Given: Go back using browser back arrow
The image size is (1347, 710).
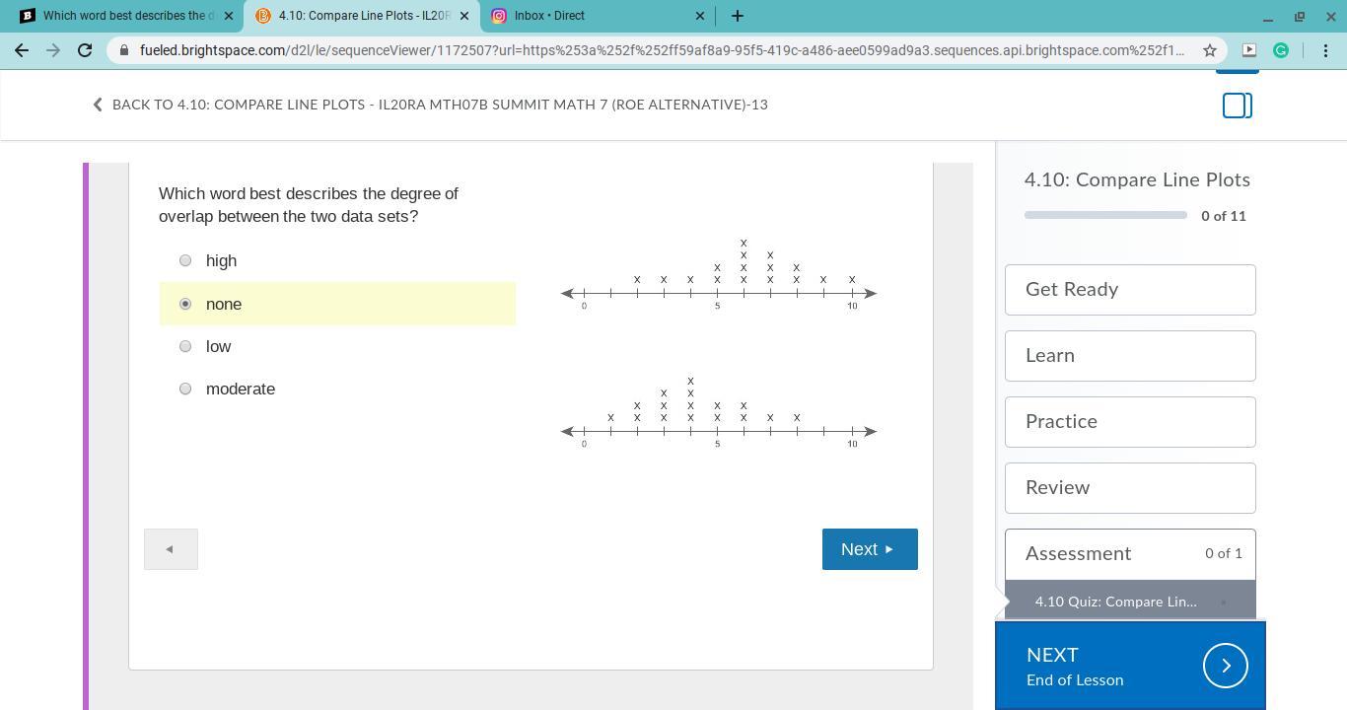Looking at the screenshot, I should pos(22,50).
